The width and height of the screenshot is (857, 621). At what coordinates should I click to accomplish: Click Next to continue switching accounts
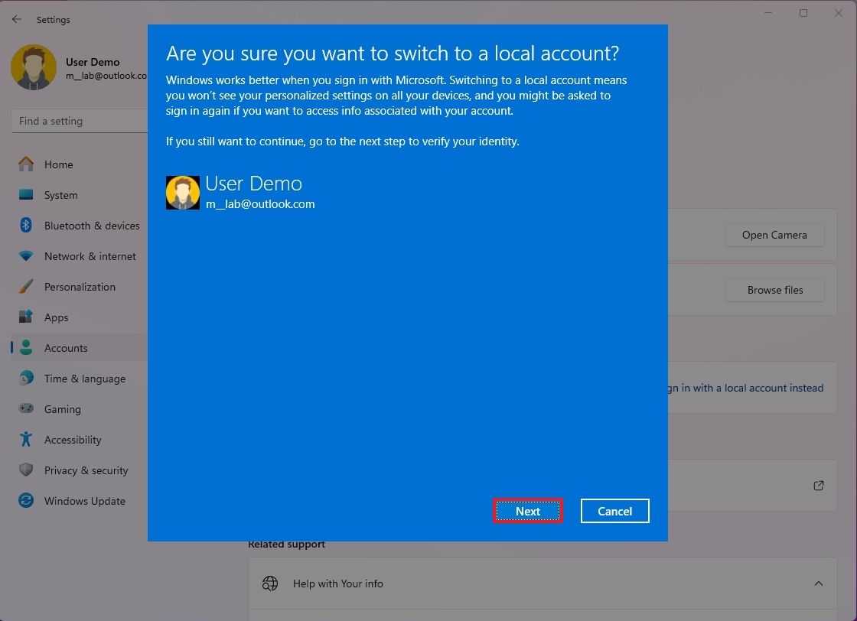pyautogui.click(x=527, y=511)
